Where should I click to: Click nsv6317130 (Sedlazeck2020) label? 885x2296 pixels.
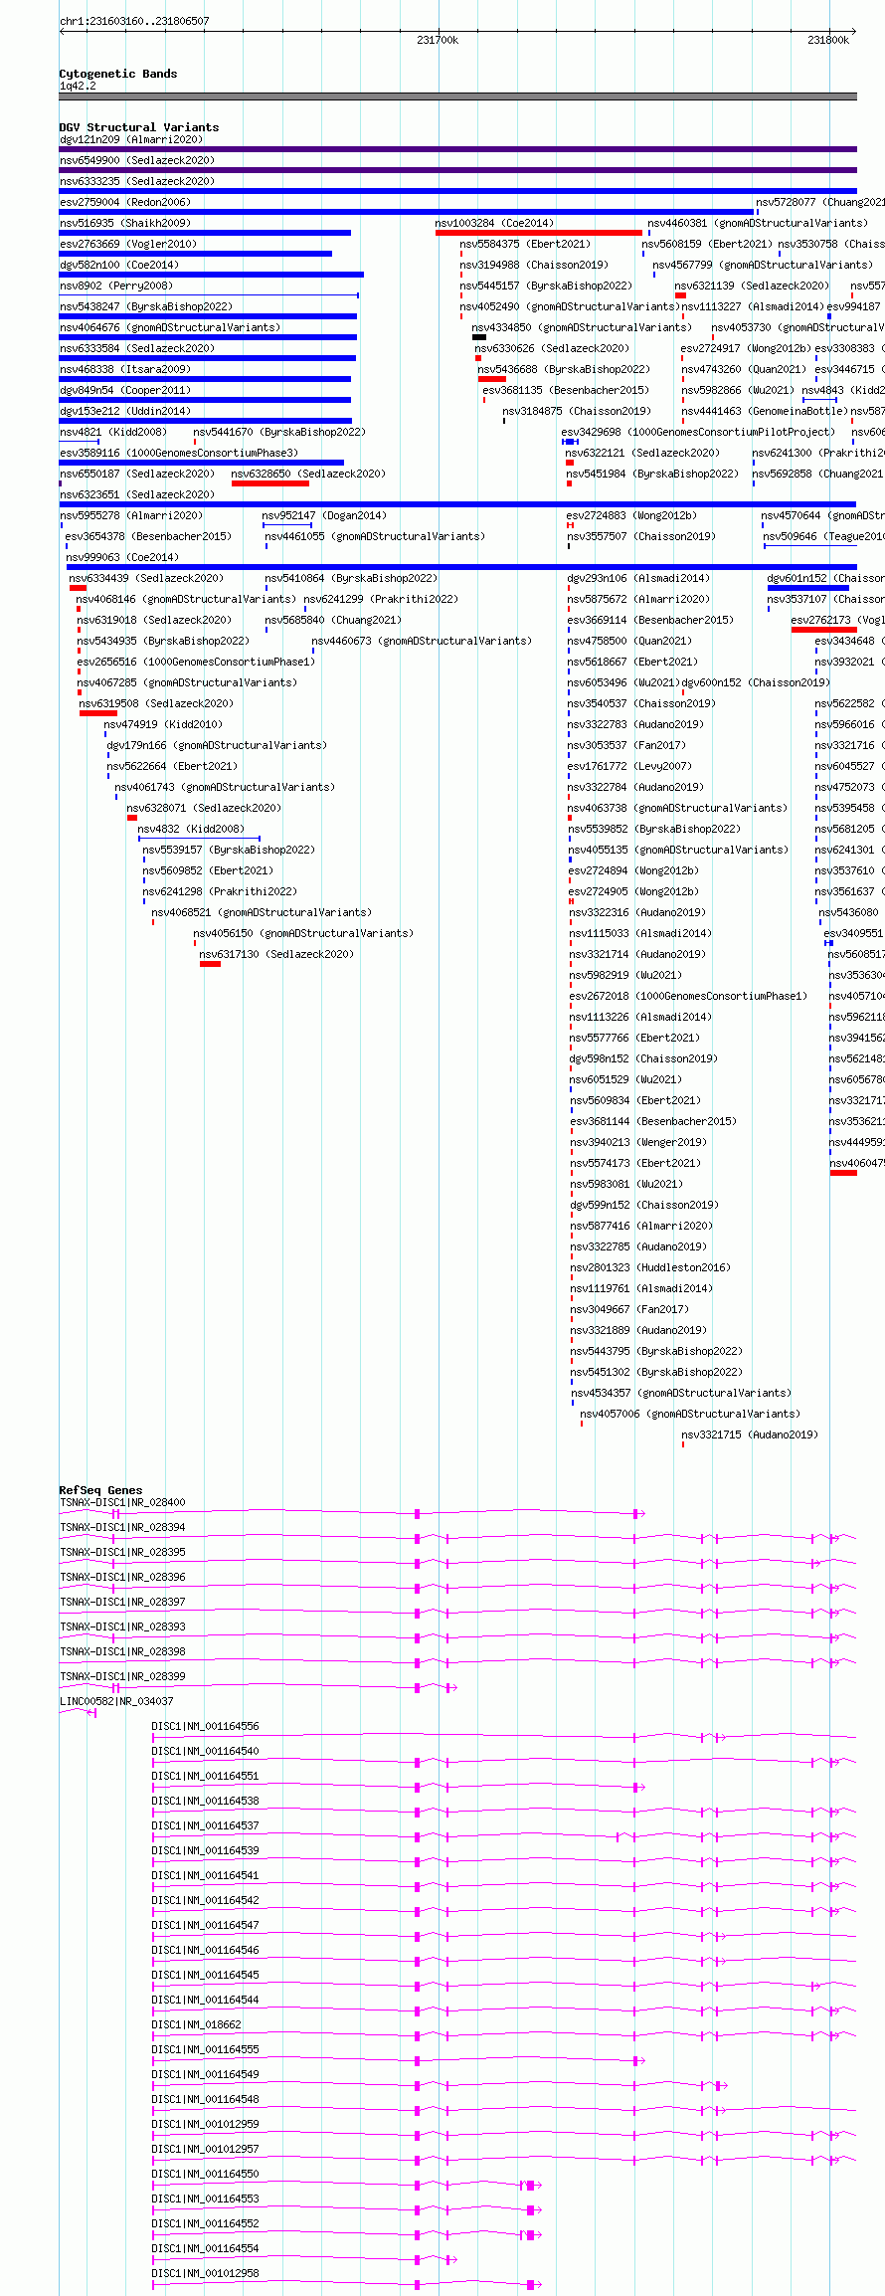(x=276, y=954)
